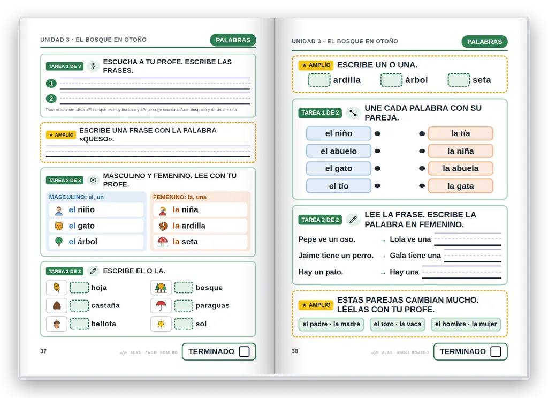548x398 pixels.
Task: Click the ear listening icon in Tarea 1 de 3
Action: (x=93, y=66)
